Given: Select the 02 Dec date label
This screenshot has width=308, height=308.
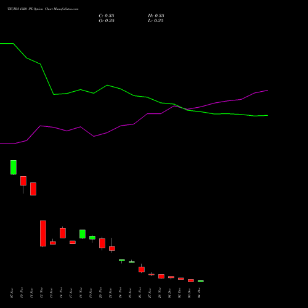Looking at the screenshot, I should point(179,293).
